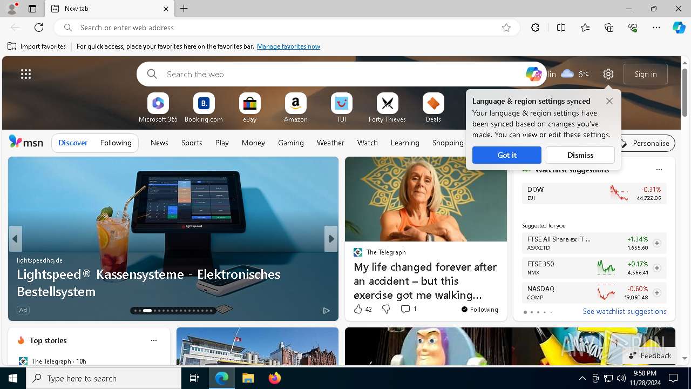This screenshot has width=691, height=389.
Task: Select first watchlist pagination dot
Action: click(525, 312)
